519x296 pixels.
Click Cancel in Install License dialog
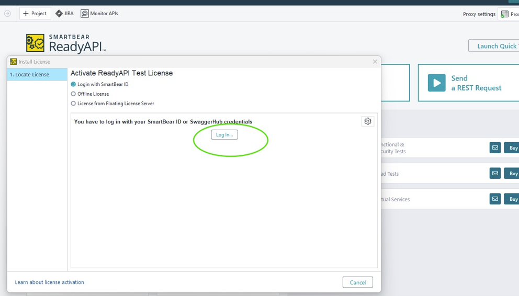(358, 282)
